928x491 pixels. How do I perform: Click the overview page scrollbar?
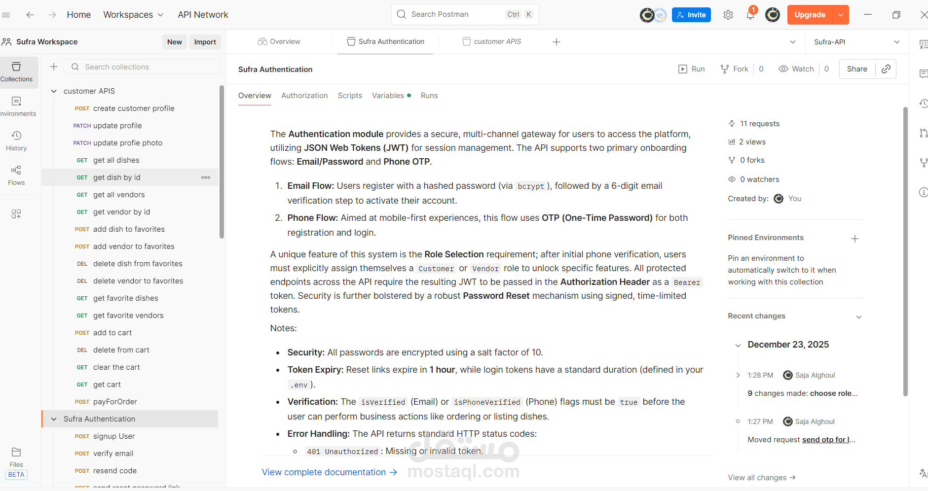tap(905, 251)
